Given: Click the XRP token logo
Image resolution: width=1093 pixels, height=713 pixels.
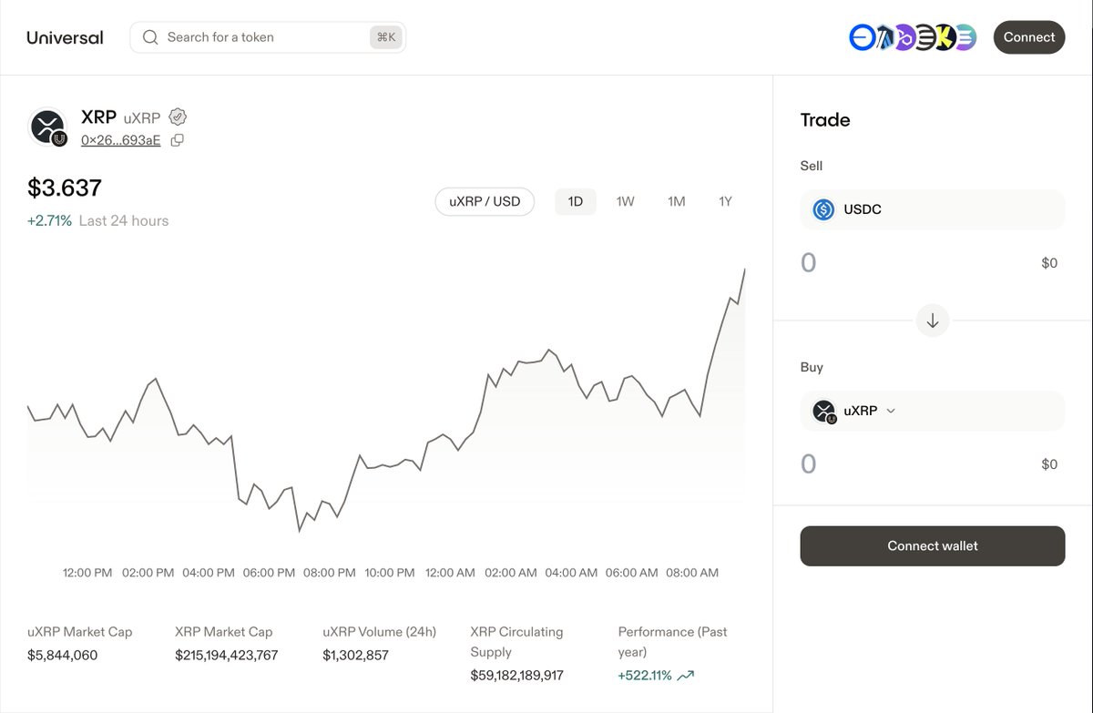Looking at the screenshot, I should 47,127.
